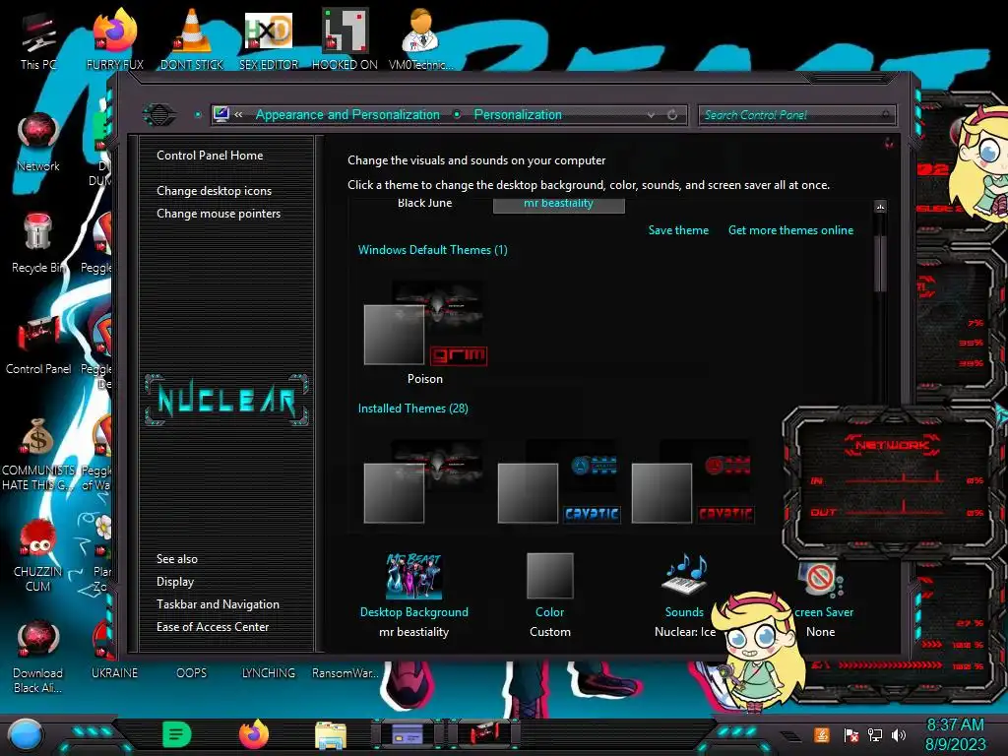Select the blue Cryptic installed theme
The height and width of the screenshot is (756, 1008).
(559, 482)
